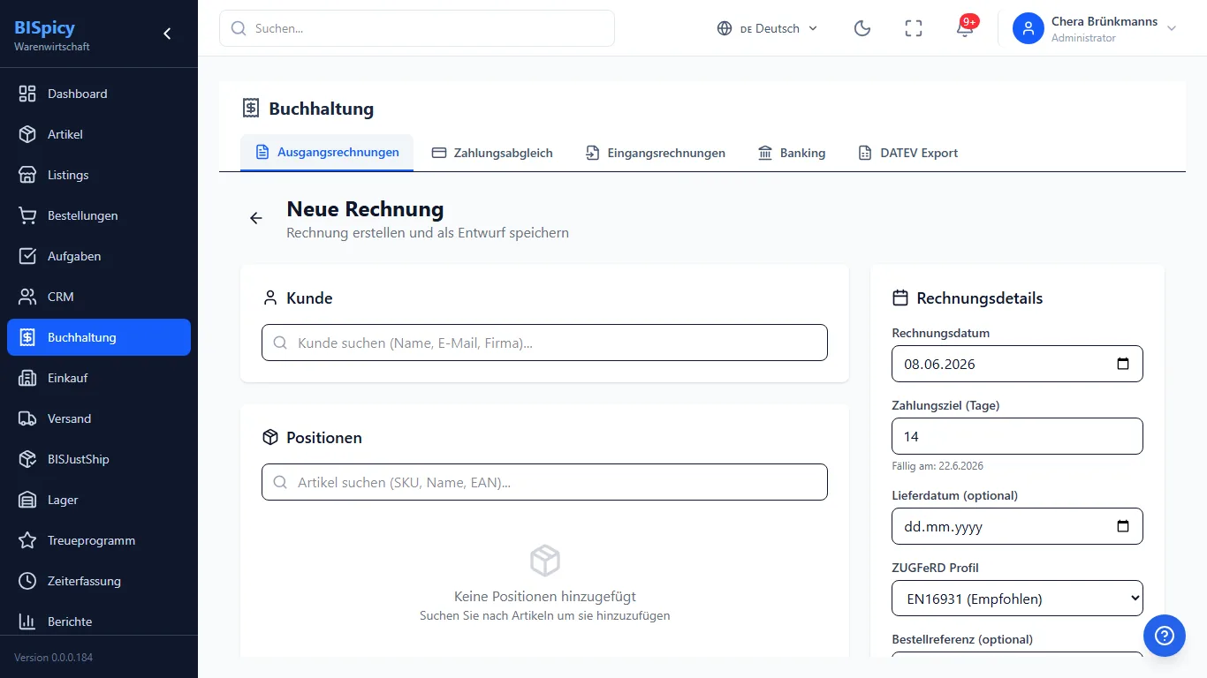Click the Zeiterfassung clock icon
Screen dimensions: 1207x678
27,581
